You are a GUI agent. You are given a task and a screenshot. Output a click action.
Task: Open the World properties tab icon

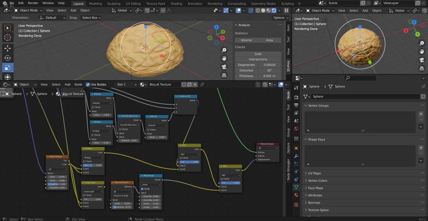tap(296, 128)
